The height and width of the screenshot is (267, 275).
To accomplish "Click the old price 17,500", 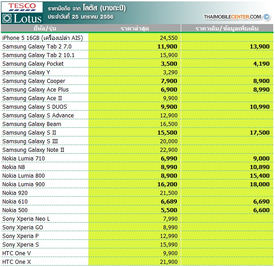I will click(260, 133).
